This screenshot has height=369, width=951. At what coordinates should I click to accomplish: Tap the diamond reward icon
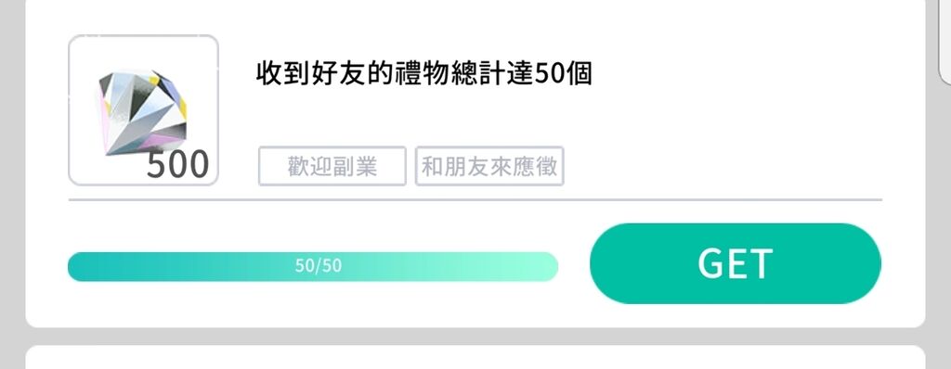pyautogui.click(x=141, y=111)
